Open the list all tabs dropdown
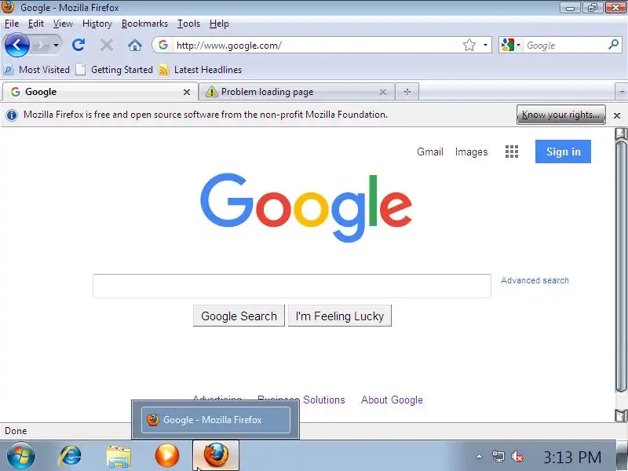 pos(621,92)
